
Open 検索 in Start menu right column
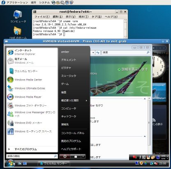pyautogui.click(x=64, y=92)
